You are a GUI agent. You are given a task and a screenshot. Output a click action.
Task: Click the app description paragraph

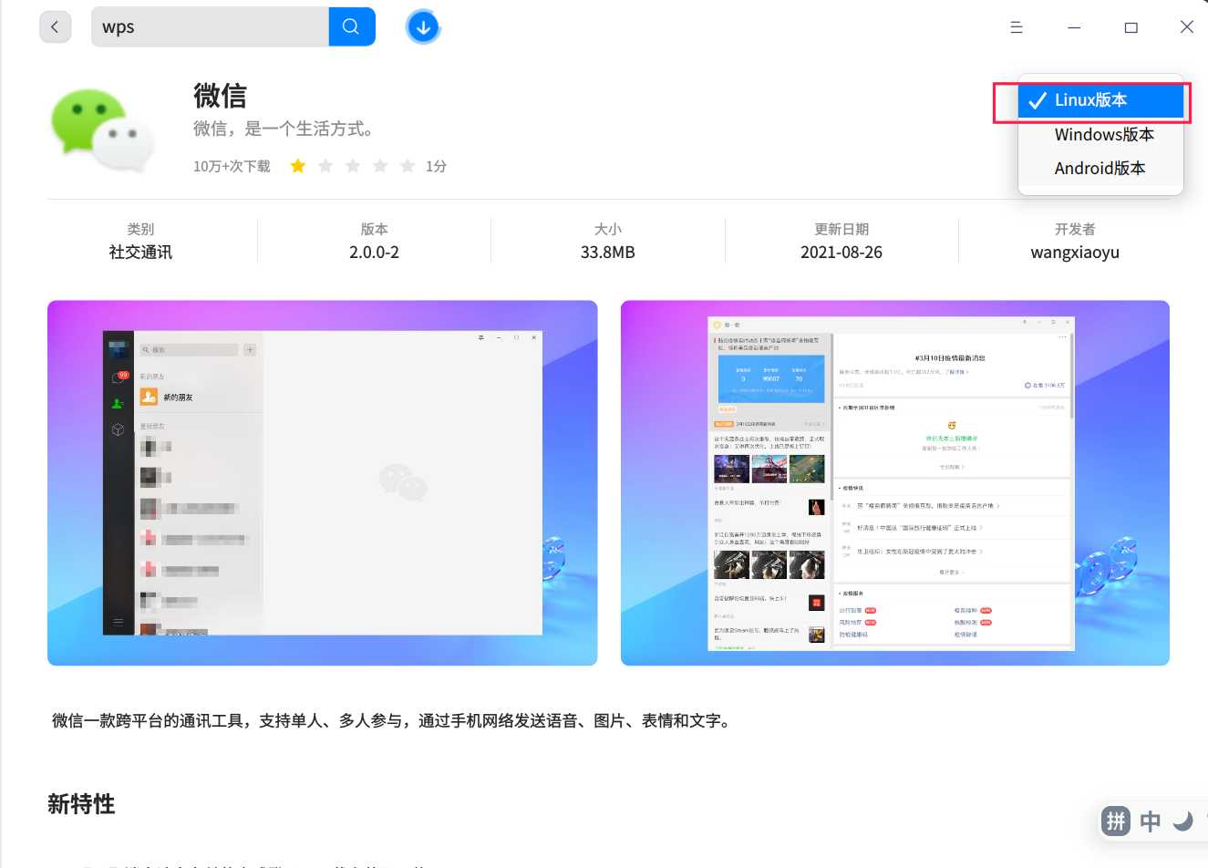pyautogui.click(x=393, y=721)
